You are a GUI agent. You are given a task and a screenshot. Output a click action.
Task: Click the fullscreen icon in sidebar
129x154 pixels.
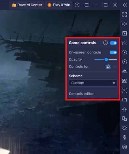coord(125,14)
